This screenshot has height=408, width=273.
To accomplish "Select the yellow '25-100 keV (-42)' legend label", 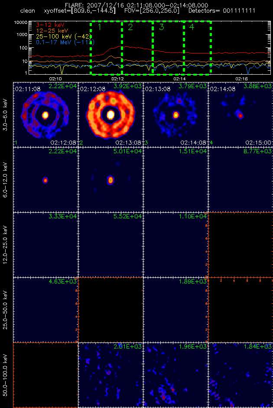I will tap(64, 36).
